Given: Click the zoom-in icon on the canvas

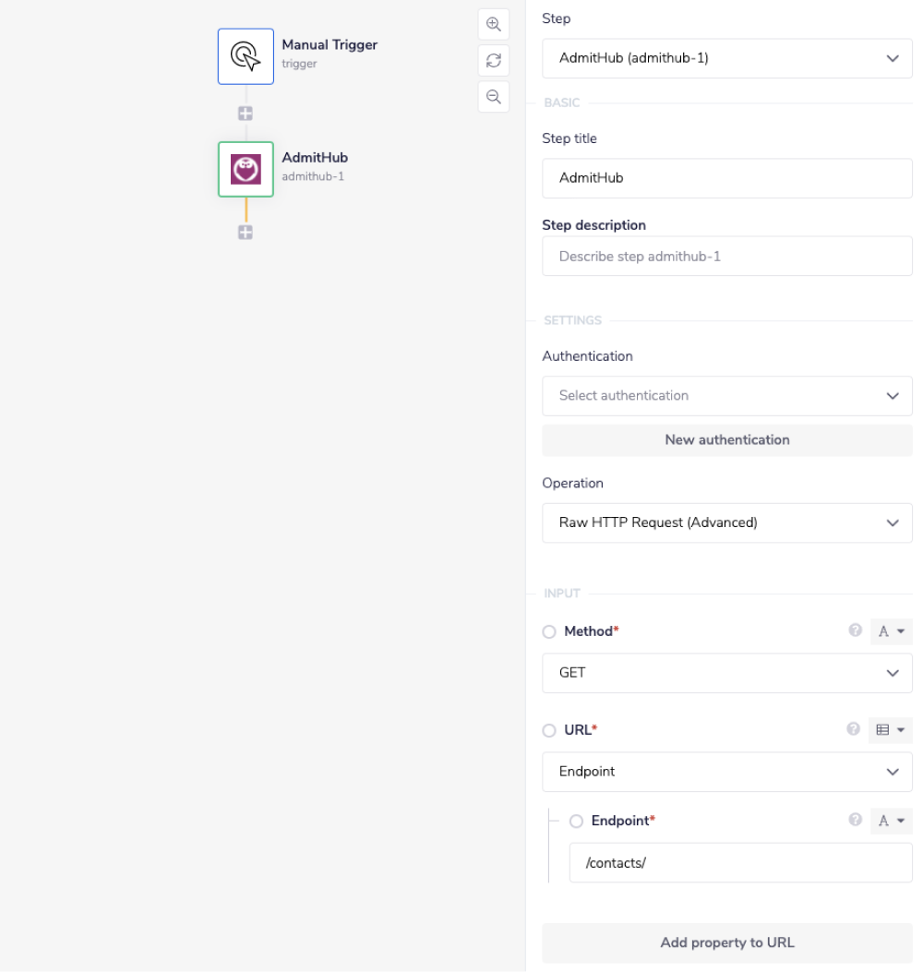Looking at the screenshot, I should pyautogui.click(x=494, y=24).
